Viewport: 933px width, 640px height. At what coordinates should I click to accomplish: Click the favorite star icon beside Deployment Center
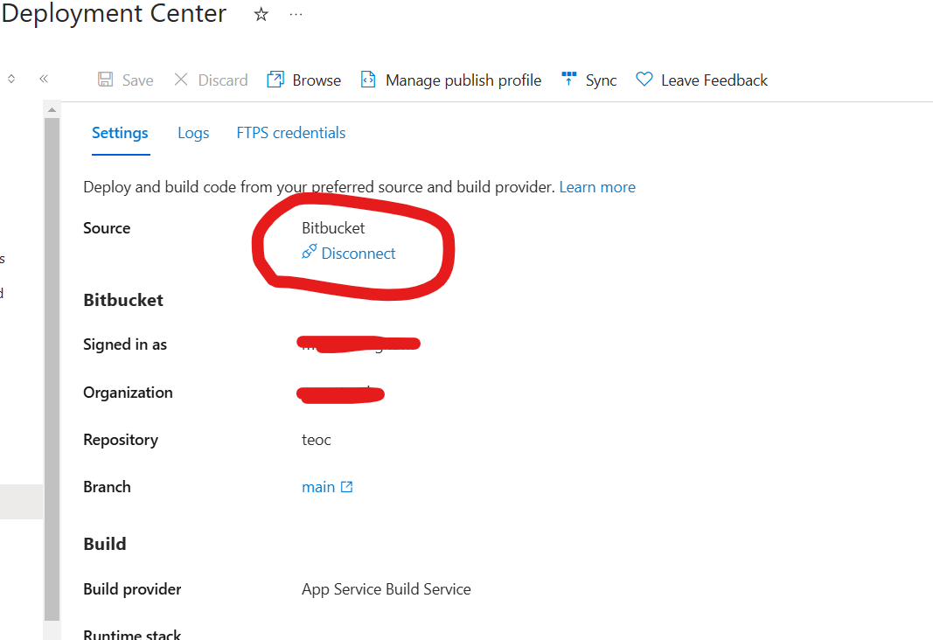[x=261, y=14]
